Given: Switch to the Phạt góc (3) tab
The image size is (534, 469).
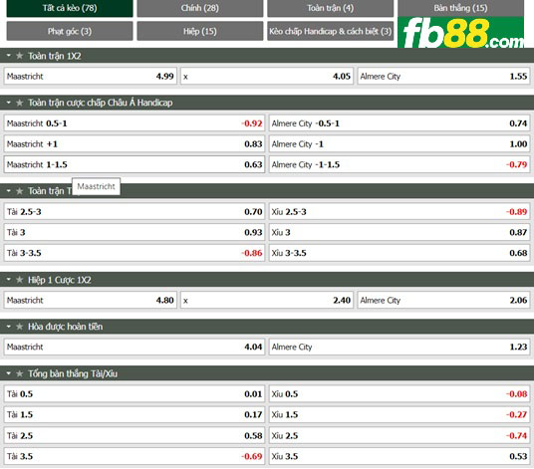Looking at the screenshot, I should 70,31.
